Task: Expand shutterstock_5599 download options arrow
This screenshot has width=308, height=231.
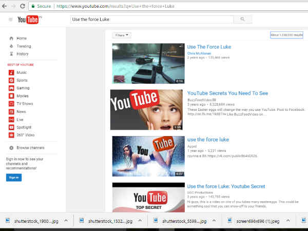Action: [214, 220]
